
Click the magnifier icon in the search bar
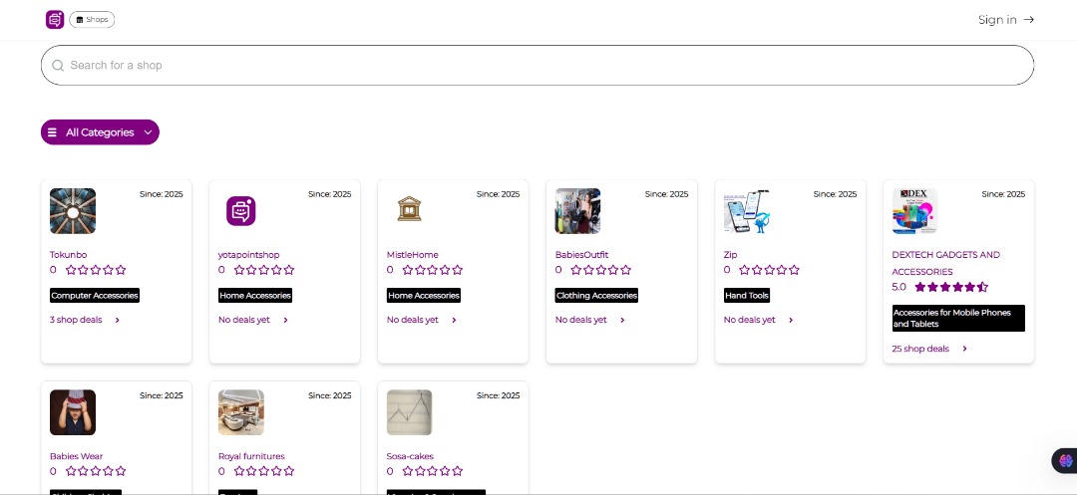tap(58, 65)
